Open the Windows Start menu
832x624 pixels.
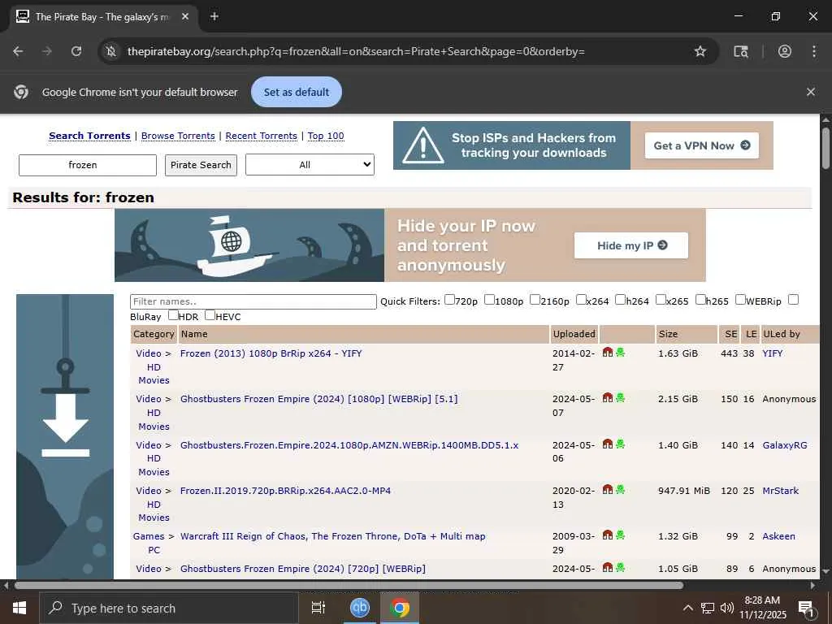point(19,608)
